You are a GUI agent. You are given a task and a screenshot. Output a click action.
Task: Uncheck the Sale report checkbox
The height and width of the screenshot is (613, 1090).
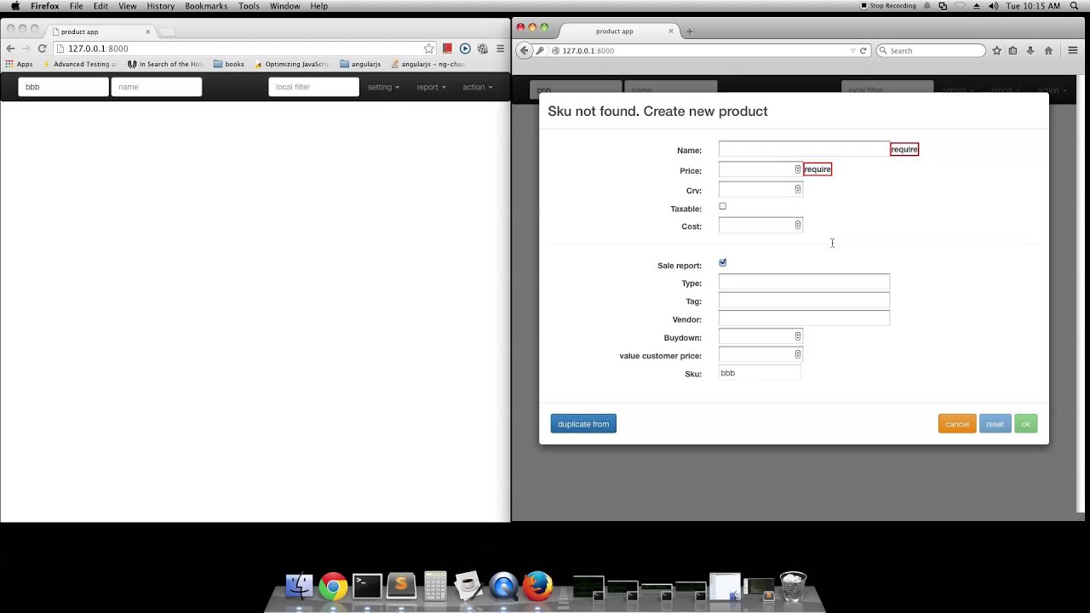(722, 262)
